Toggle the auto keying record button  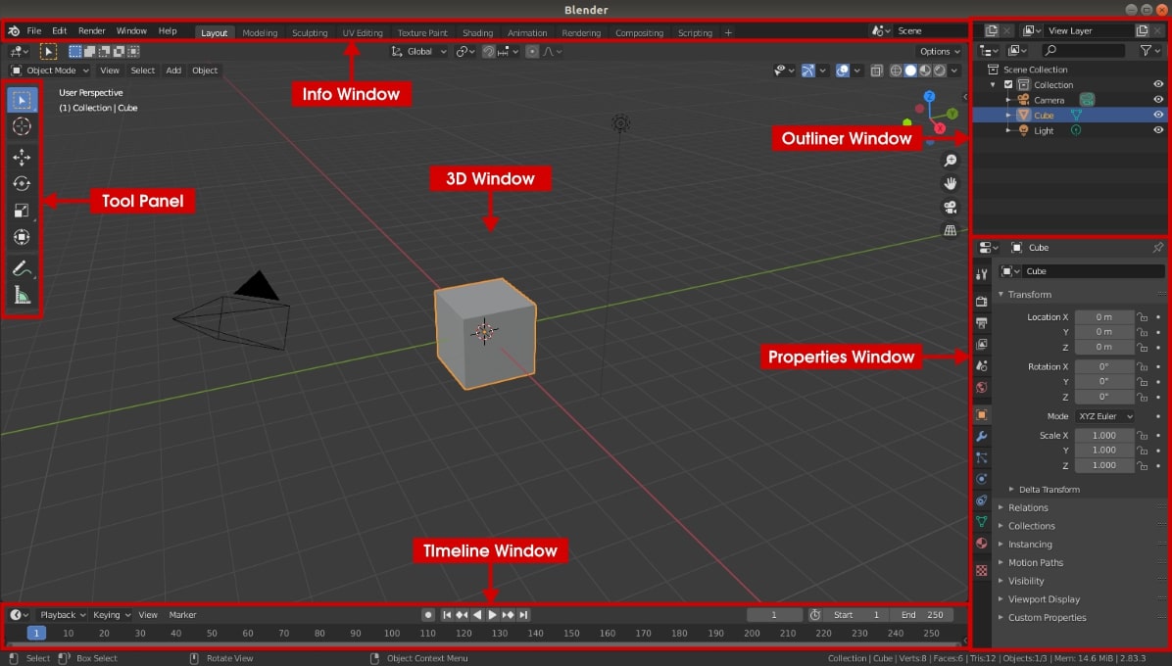click(427, 615)
